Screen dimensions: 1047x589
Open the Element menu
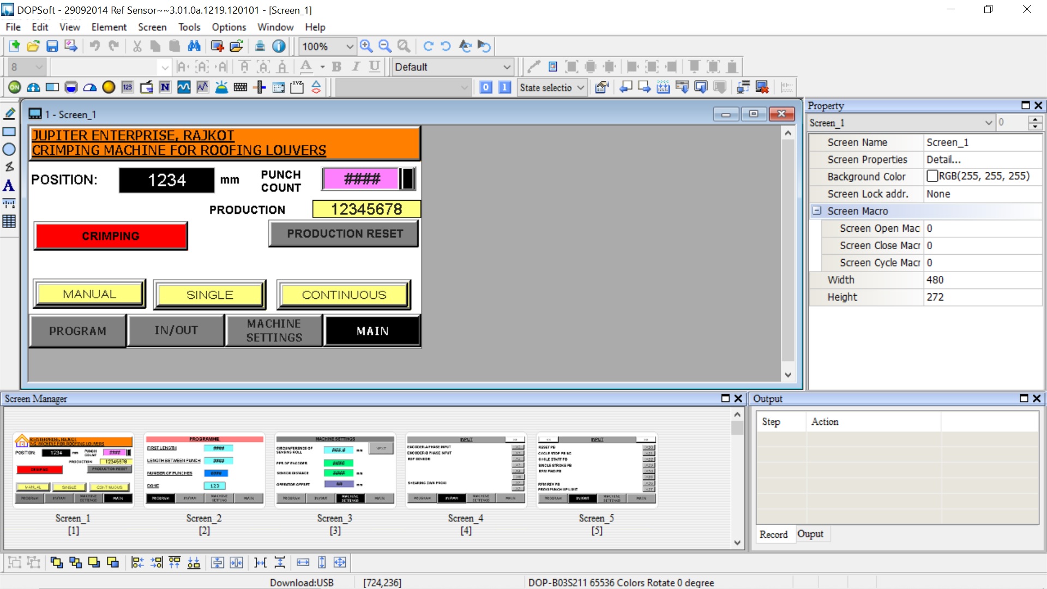tap(109, 27)
